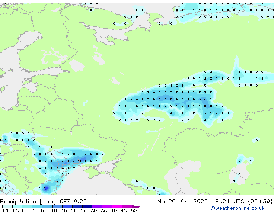Select the blue swatch between 10 and 15
This screenshot has height=212, width=274.
pyautogui.click(x=57, y=206)
